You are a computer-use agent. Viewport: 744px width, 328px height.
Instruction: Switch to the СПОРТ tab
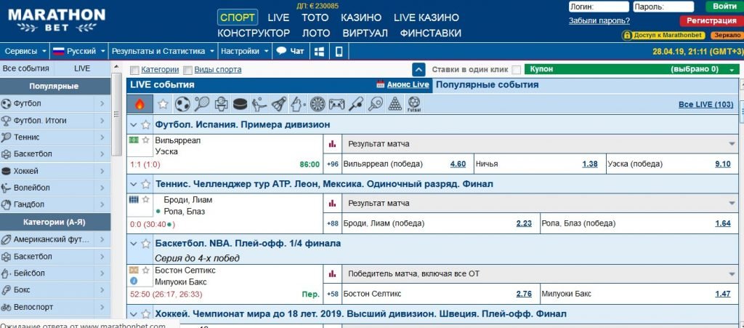[238, 17]
